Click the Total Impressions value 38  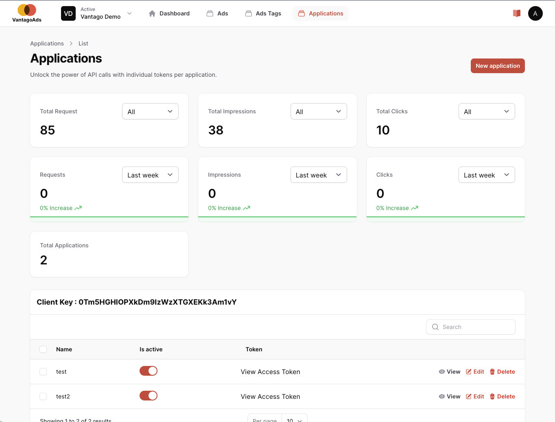[x=216, y=130]
